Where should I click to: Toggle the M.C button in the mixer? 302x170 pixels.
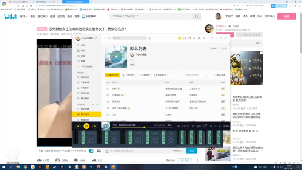click(154, 133)
